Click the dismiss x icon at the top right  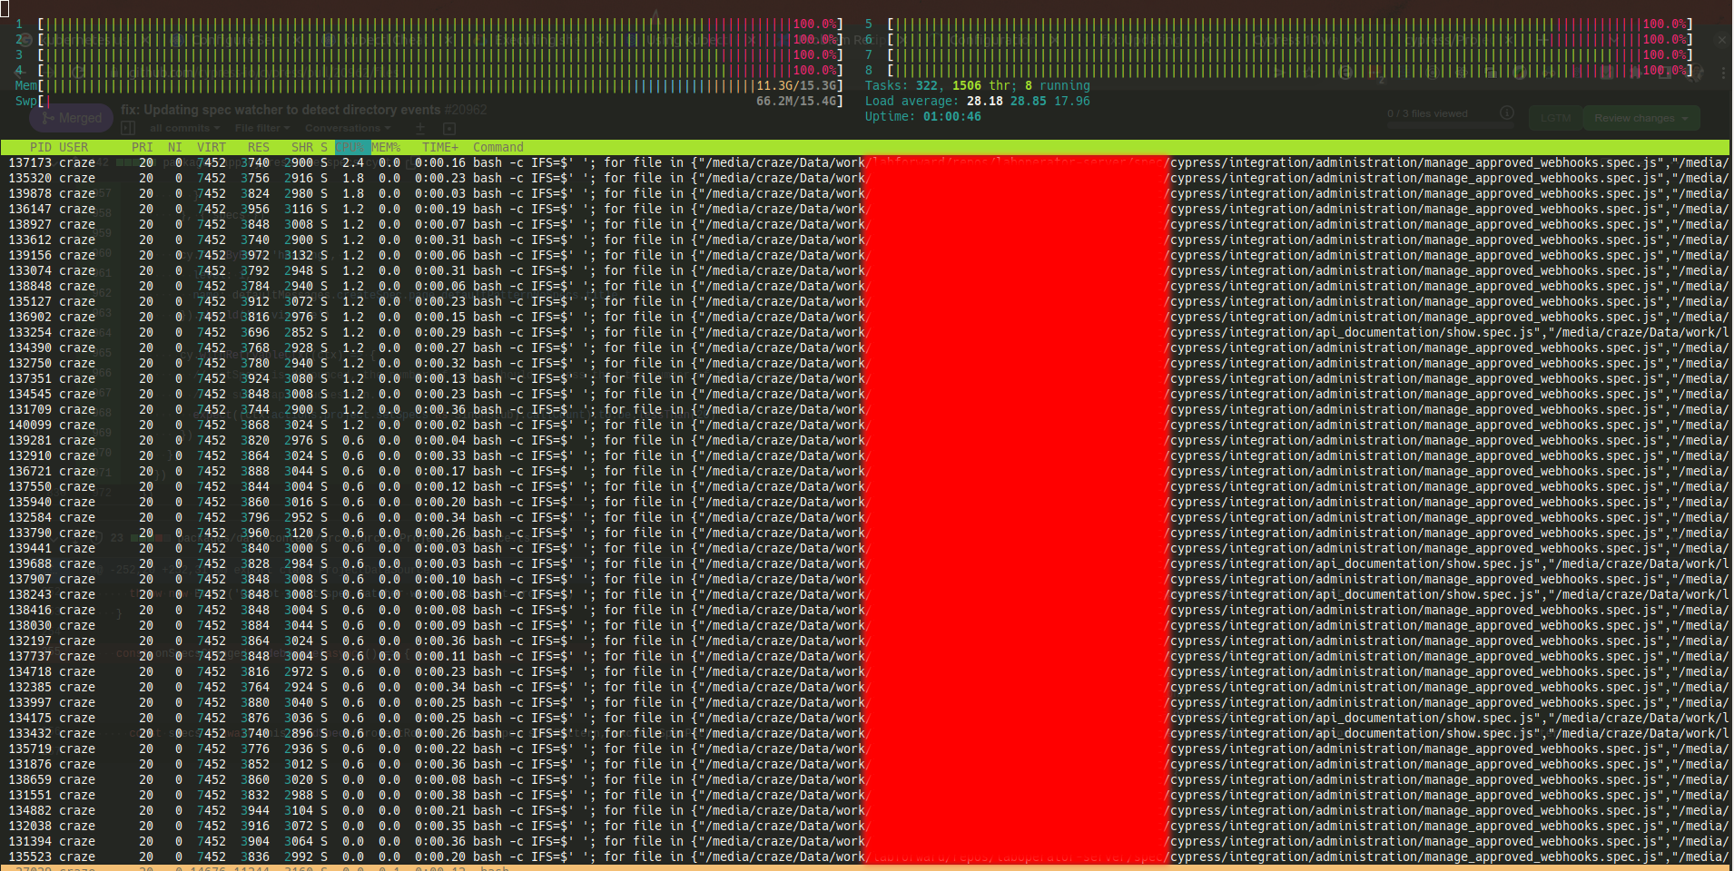(1723, 40)
